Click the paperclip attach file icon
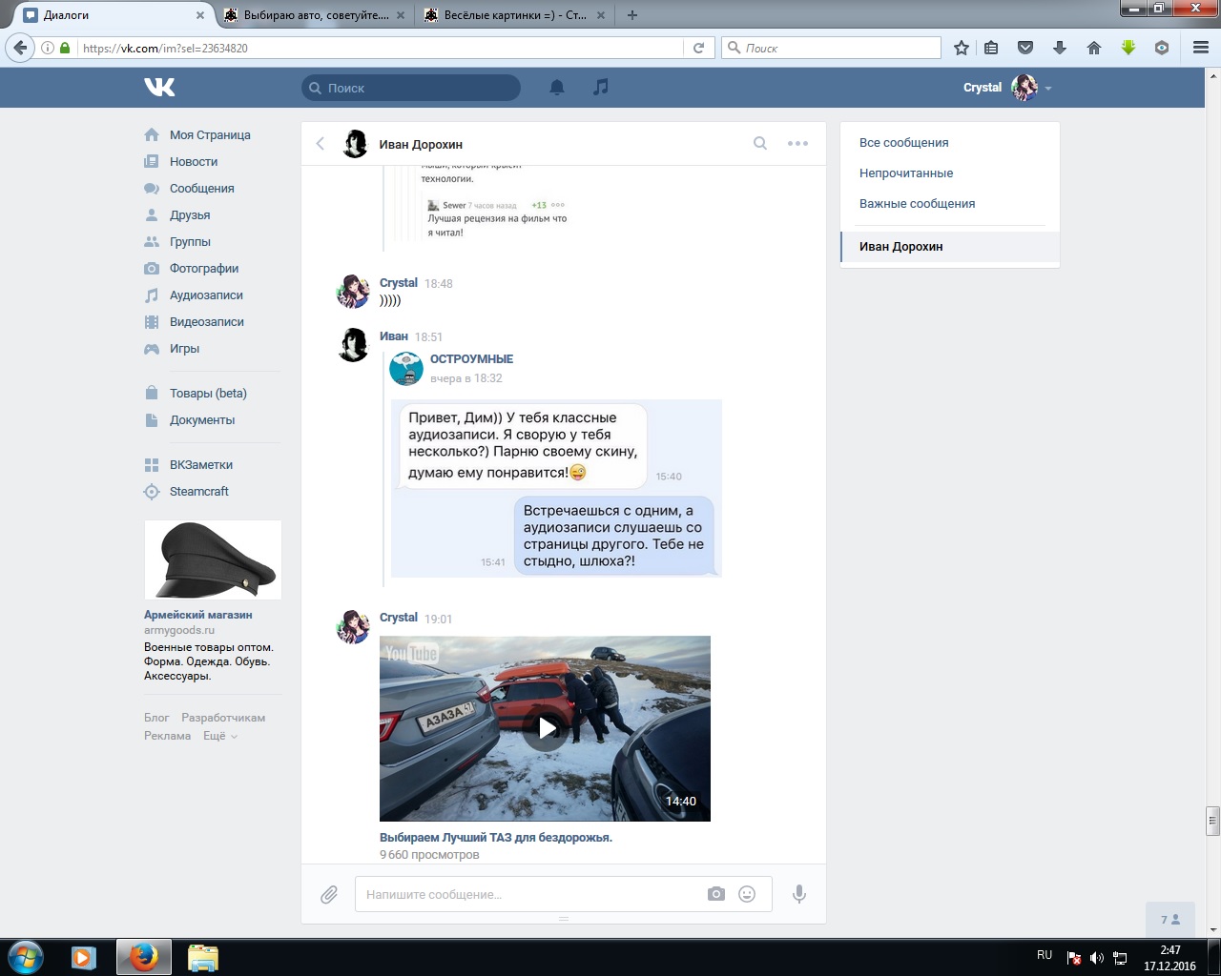Viewport: 1221px width, 976px height. tap(329, 894)
